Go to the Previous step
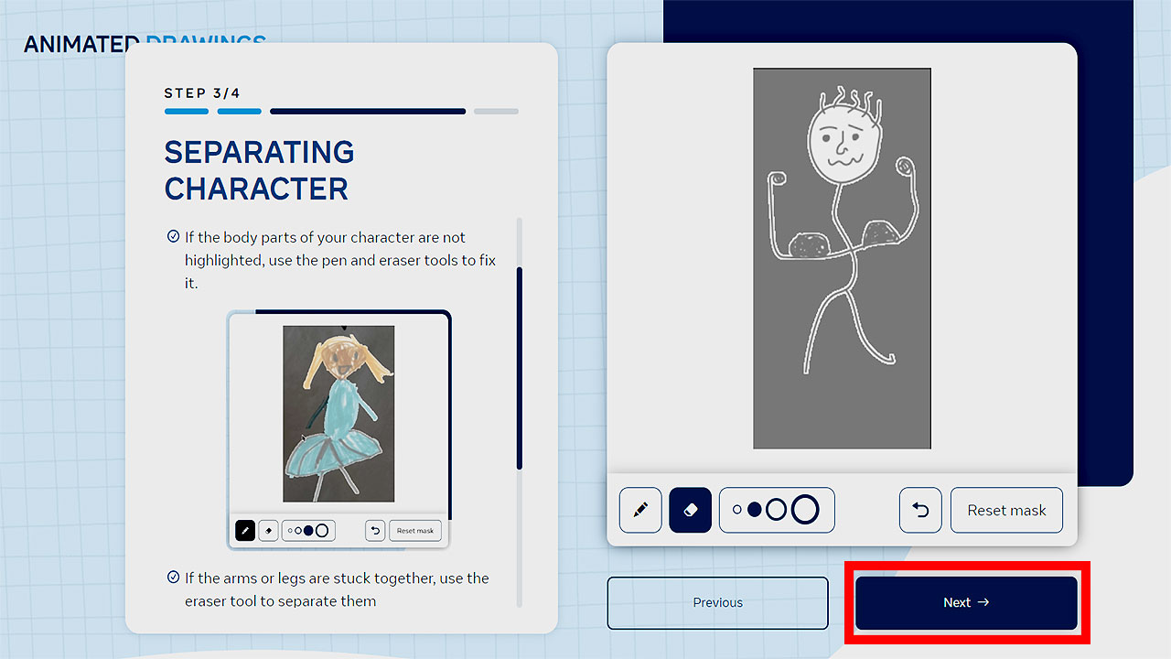Screen dimensions: 1171x659 [717, 602]
